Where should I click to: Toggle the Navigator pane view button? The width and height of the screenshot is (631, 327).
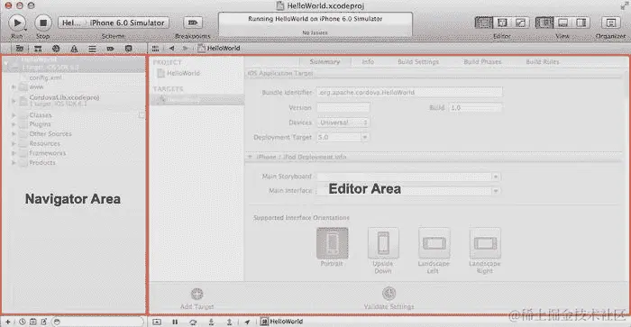(x=544, y=23)
